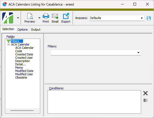Screen dimensions: 154x118
Task: Open the Preview options dropdown arrow
Action: (39, 18)
